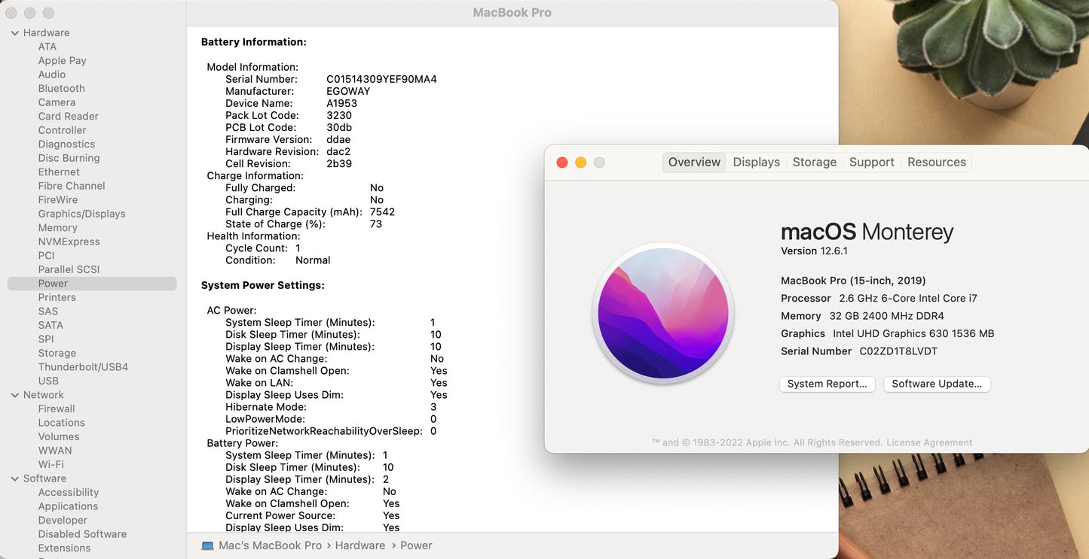Open the Storage tab
The height and width of the screenshot is (559, 1089).
click(x=814, y=163)
